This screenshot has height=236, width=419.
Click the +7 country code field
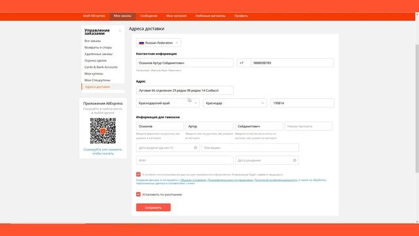pyautogui.click(x=244, y=63)
